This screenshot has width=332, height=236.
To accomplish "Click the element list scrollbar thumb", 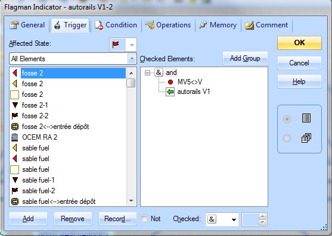I will (131, 83).
